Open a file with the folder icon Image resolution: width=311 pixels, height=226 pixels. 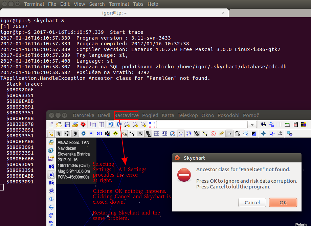(x=59, y=125)
